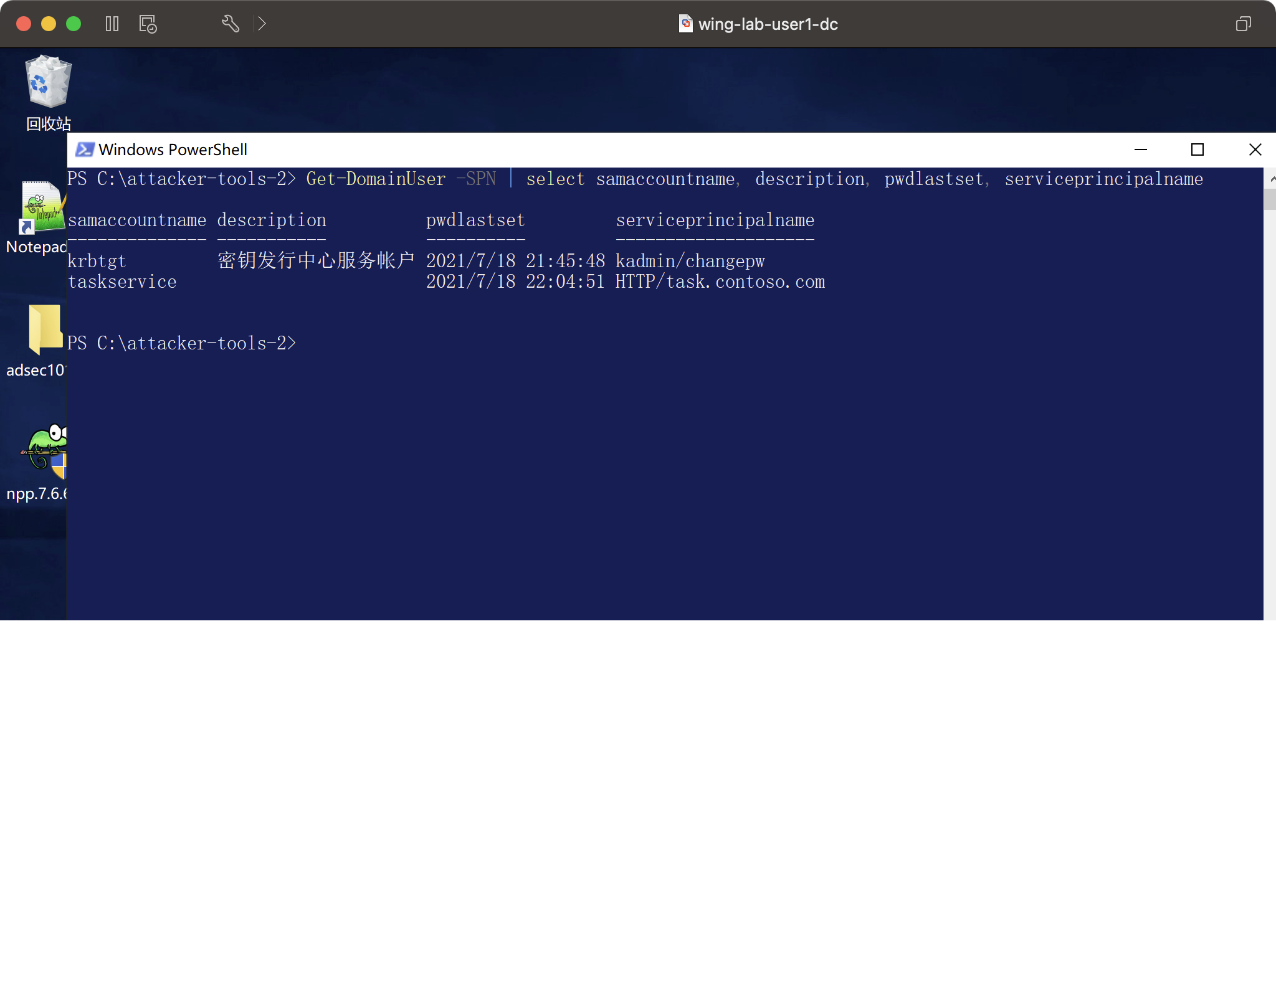The height and width of the screenshot is (1004, 1276).
Task: Click the kadmin/changepw SPN value
Action: [690, 262]
